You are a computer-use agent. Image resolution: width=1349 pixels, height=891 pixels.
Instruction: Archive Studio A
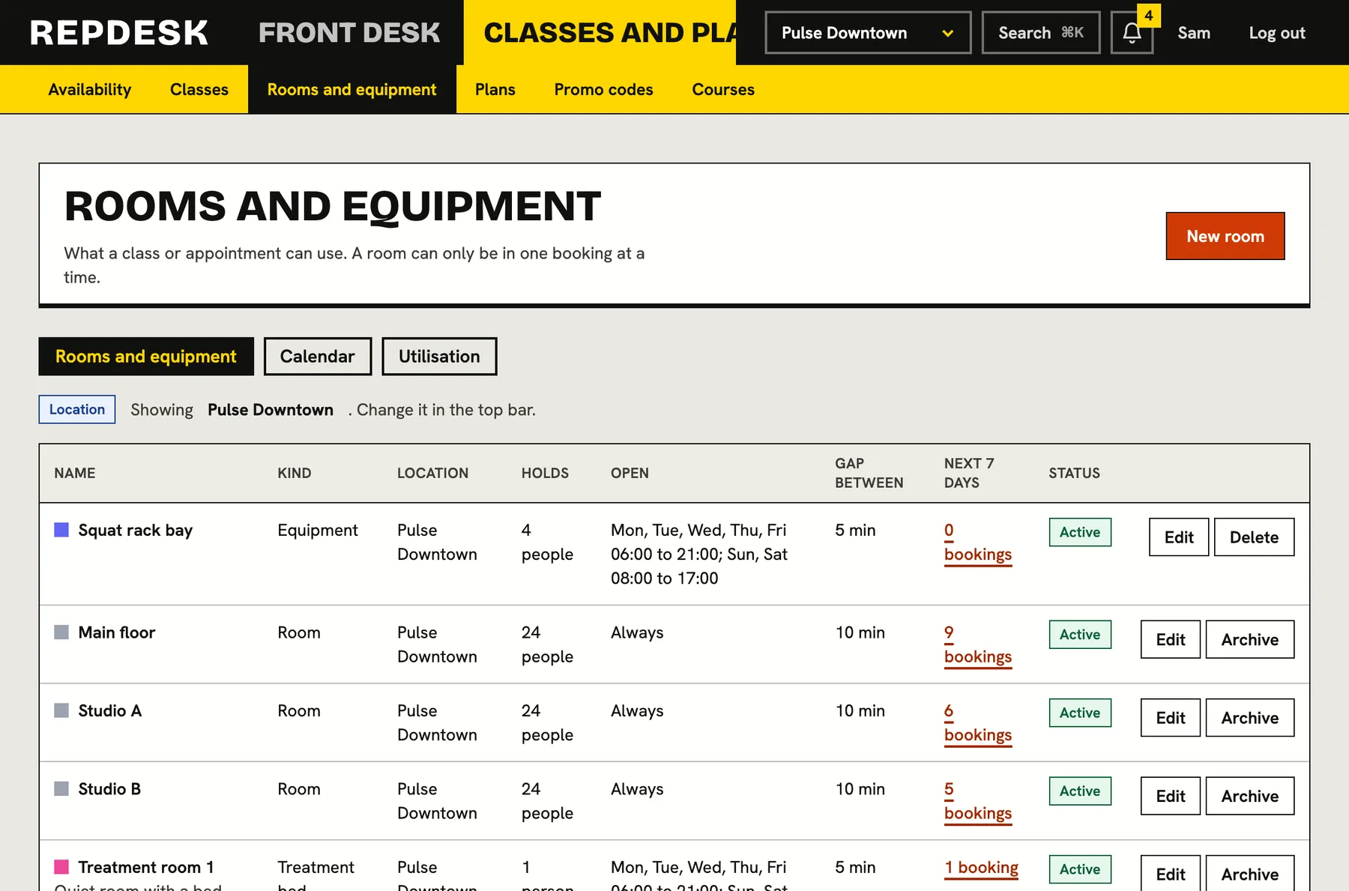pyautogui.click(x=1250, y=718)
